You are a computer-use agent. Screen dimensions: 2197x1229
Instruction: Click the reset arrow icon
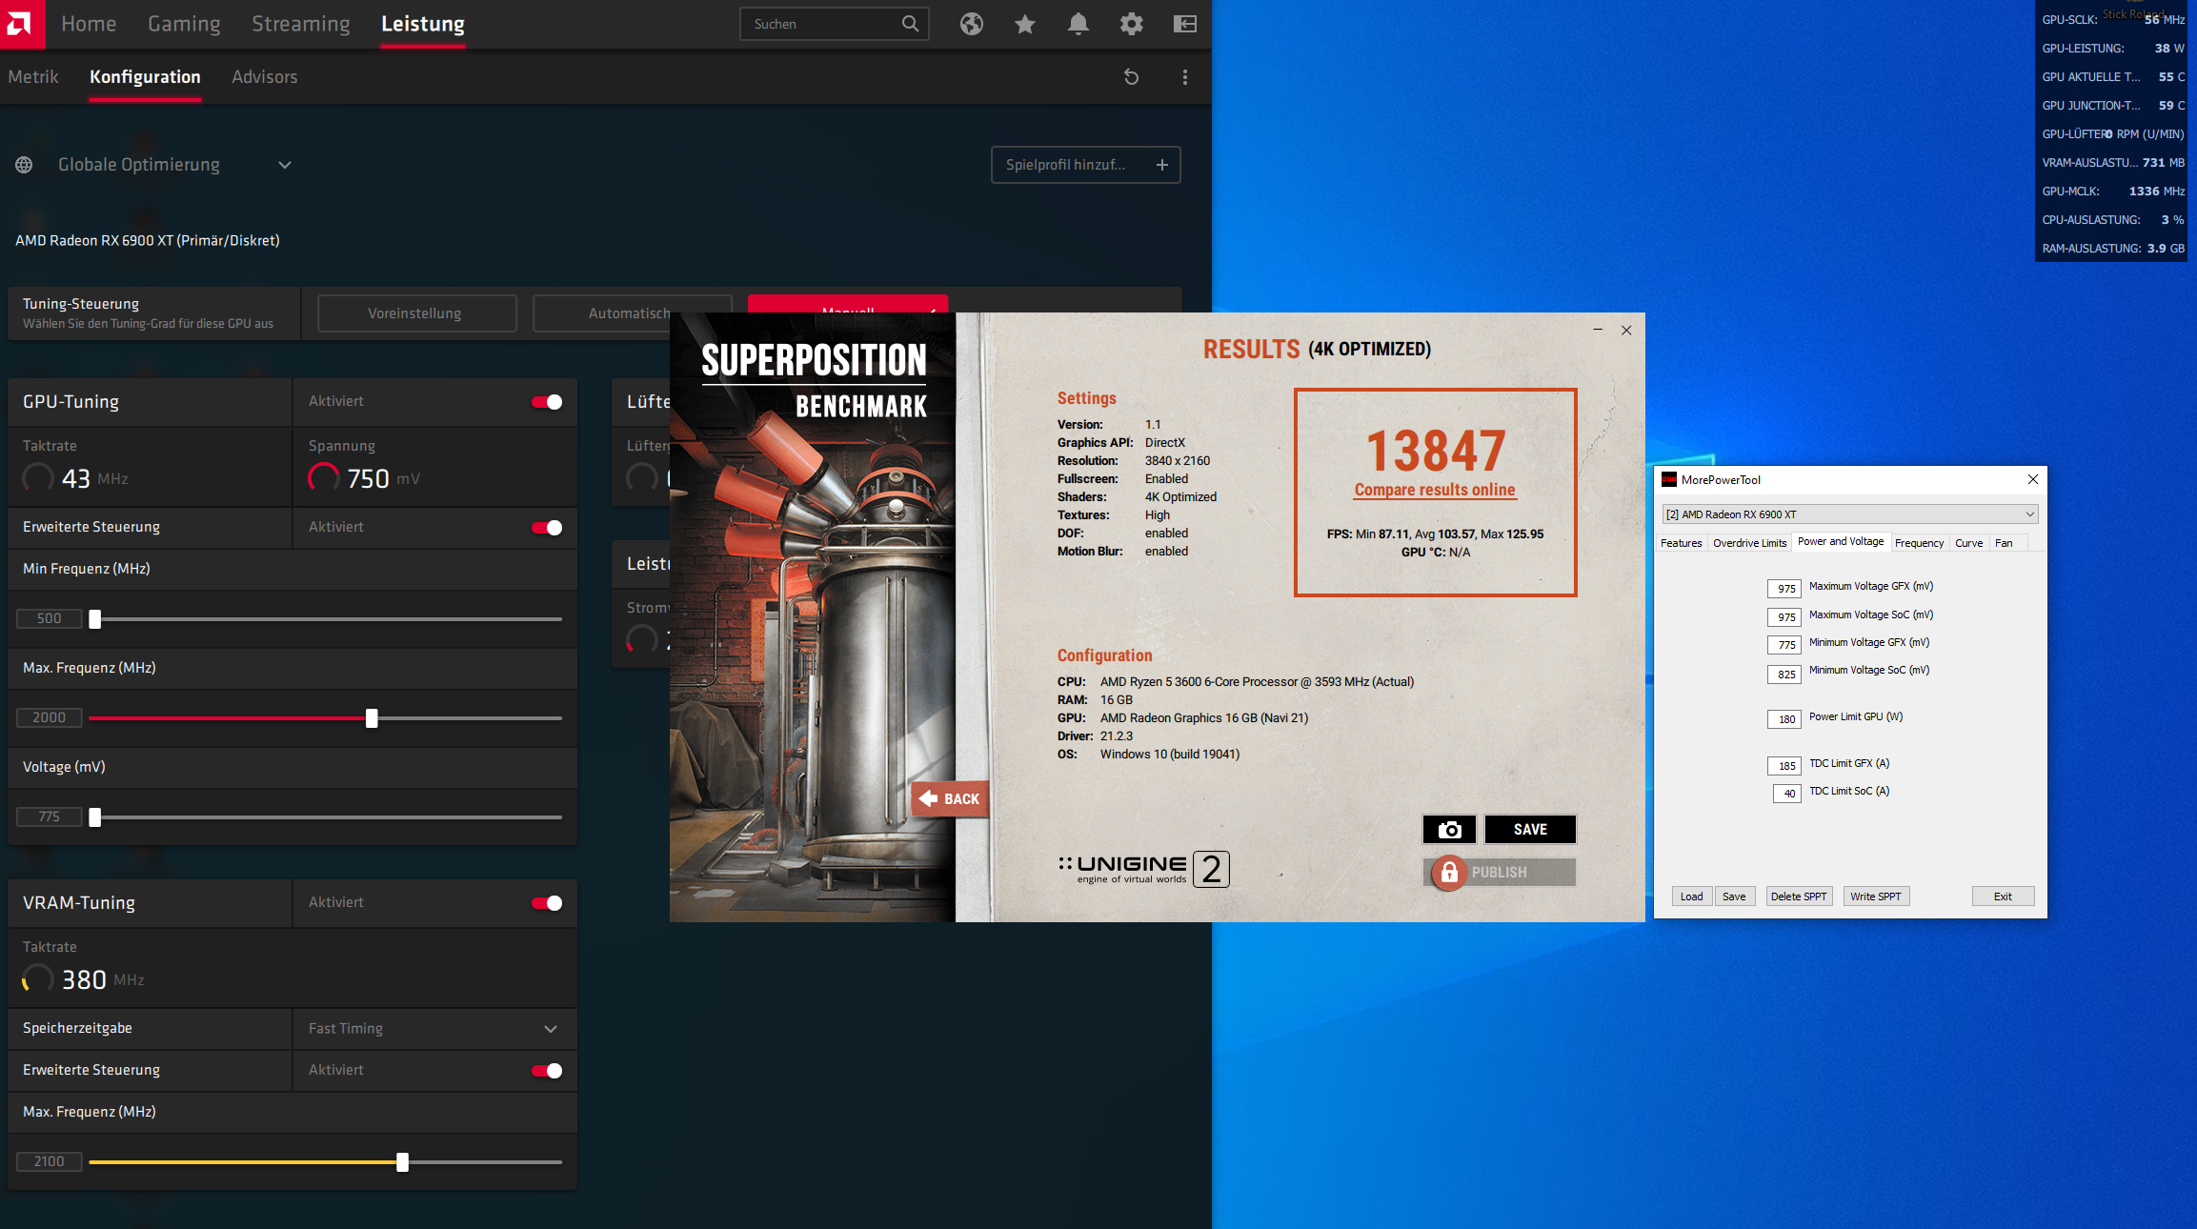[x=1131, y=77]
